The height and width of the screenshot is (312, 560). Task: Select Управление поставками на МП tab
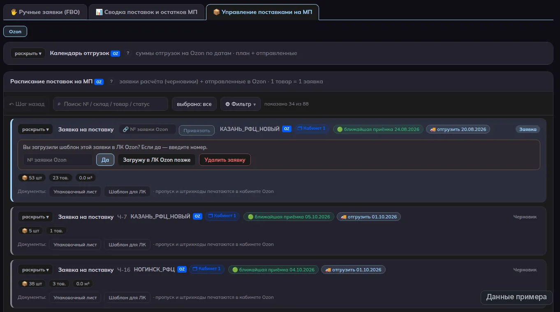262,12
